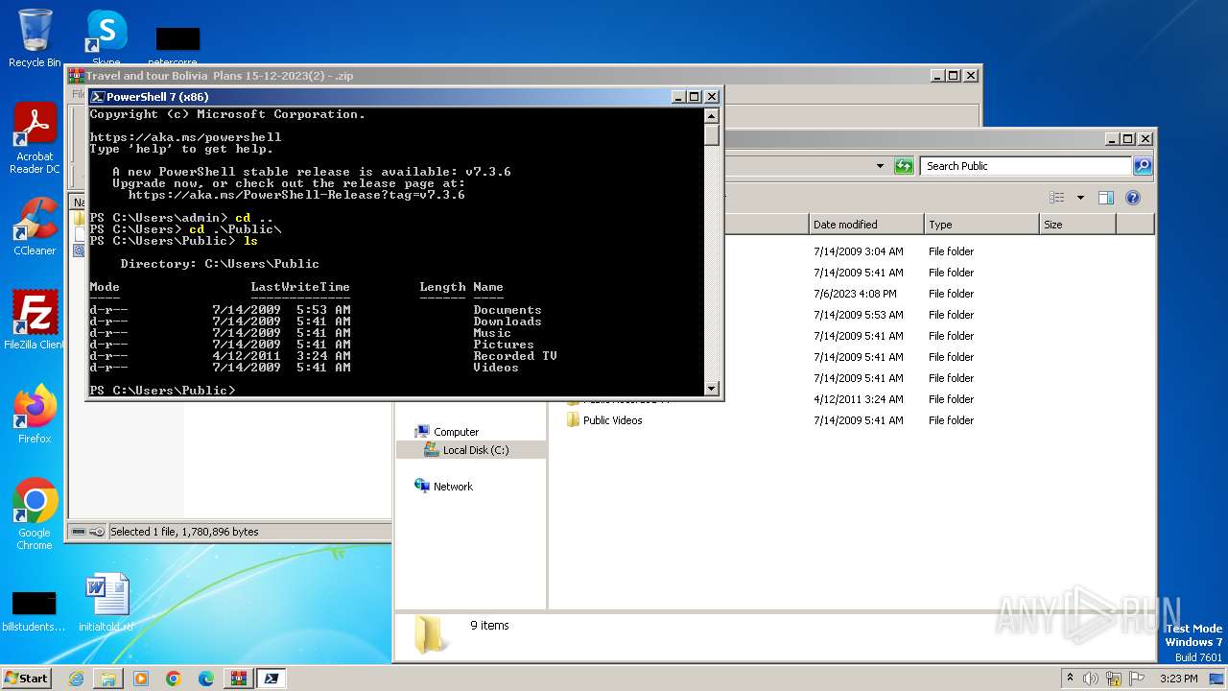Click the WinRAR status bar drive icon
The width and height of the screenshot is (1228, 691).
pos(78,532)
